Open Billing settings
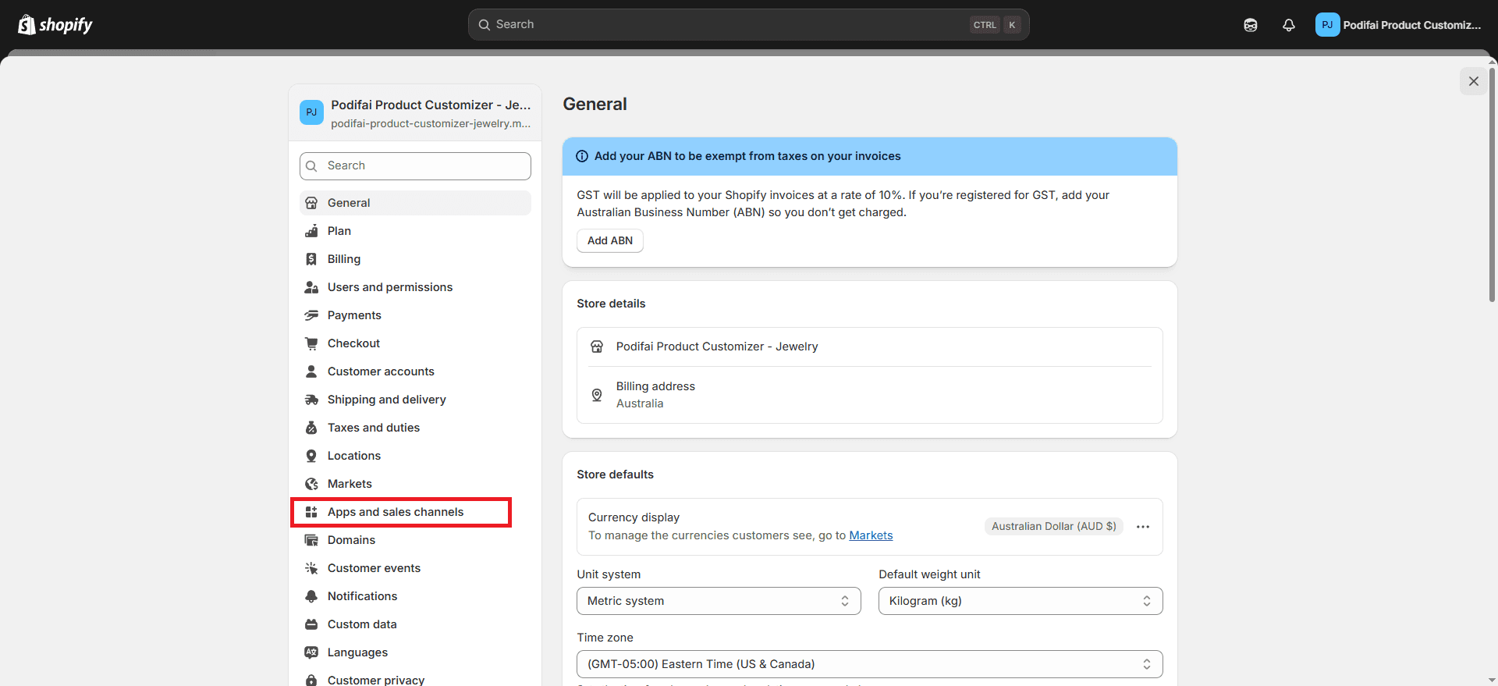1498x686 pixels. (x=415, y=259)
